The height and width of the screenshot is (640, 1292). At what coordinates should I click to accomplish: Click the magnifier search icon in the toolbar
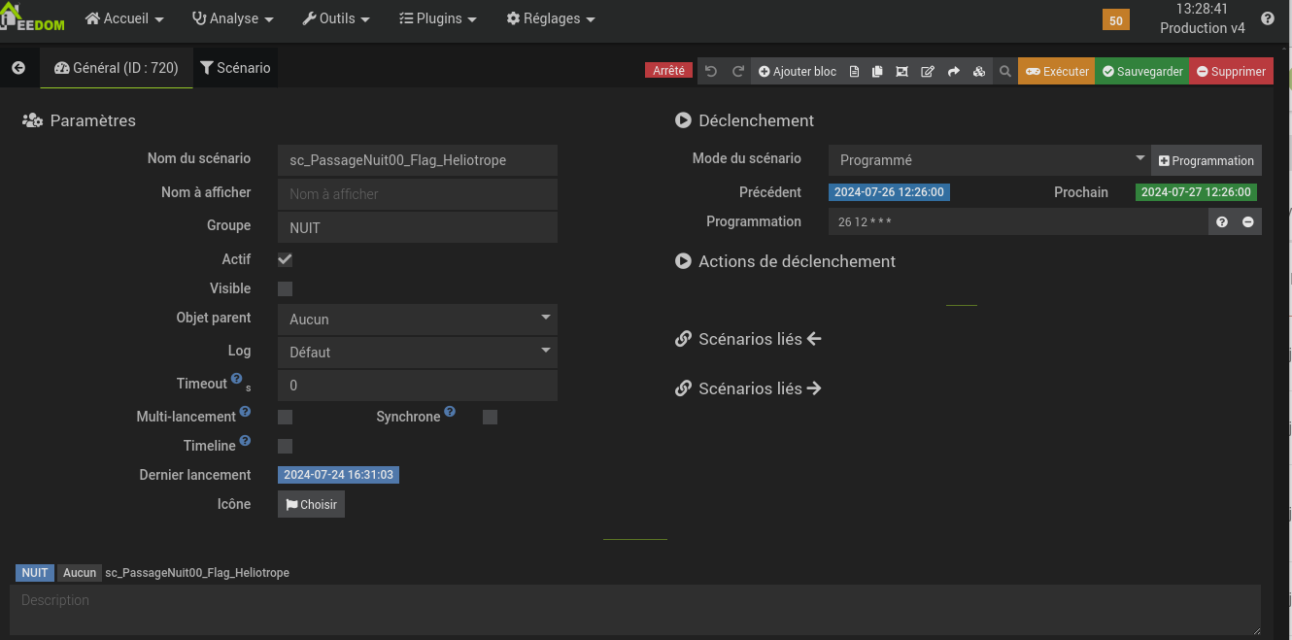click(x=1006, y=71)
